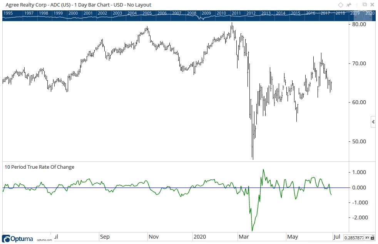Image resolution: width=378 pixels, height=244 pixels.
Task: Jump to 2007 in the overview timeline
Action: pos(177,13)
